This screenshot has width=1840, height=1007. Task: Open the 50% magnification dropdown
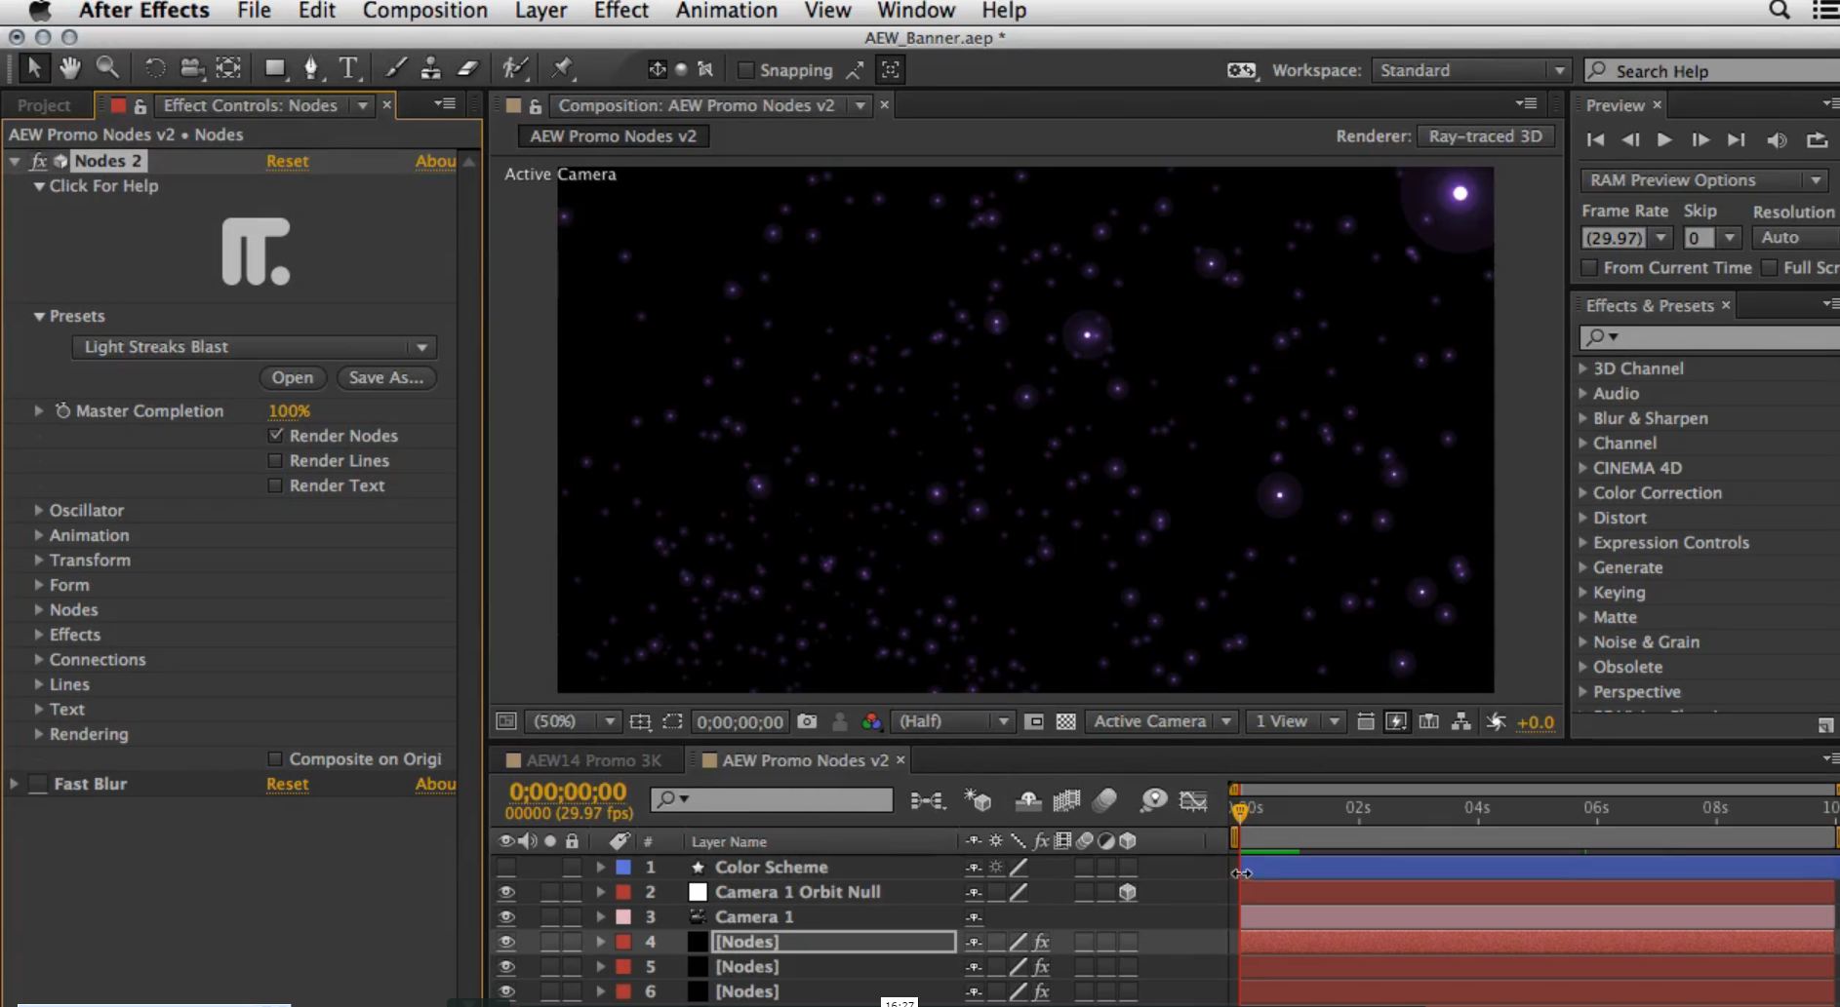click(x=573, y=721)
